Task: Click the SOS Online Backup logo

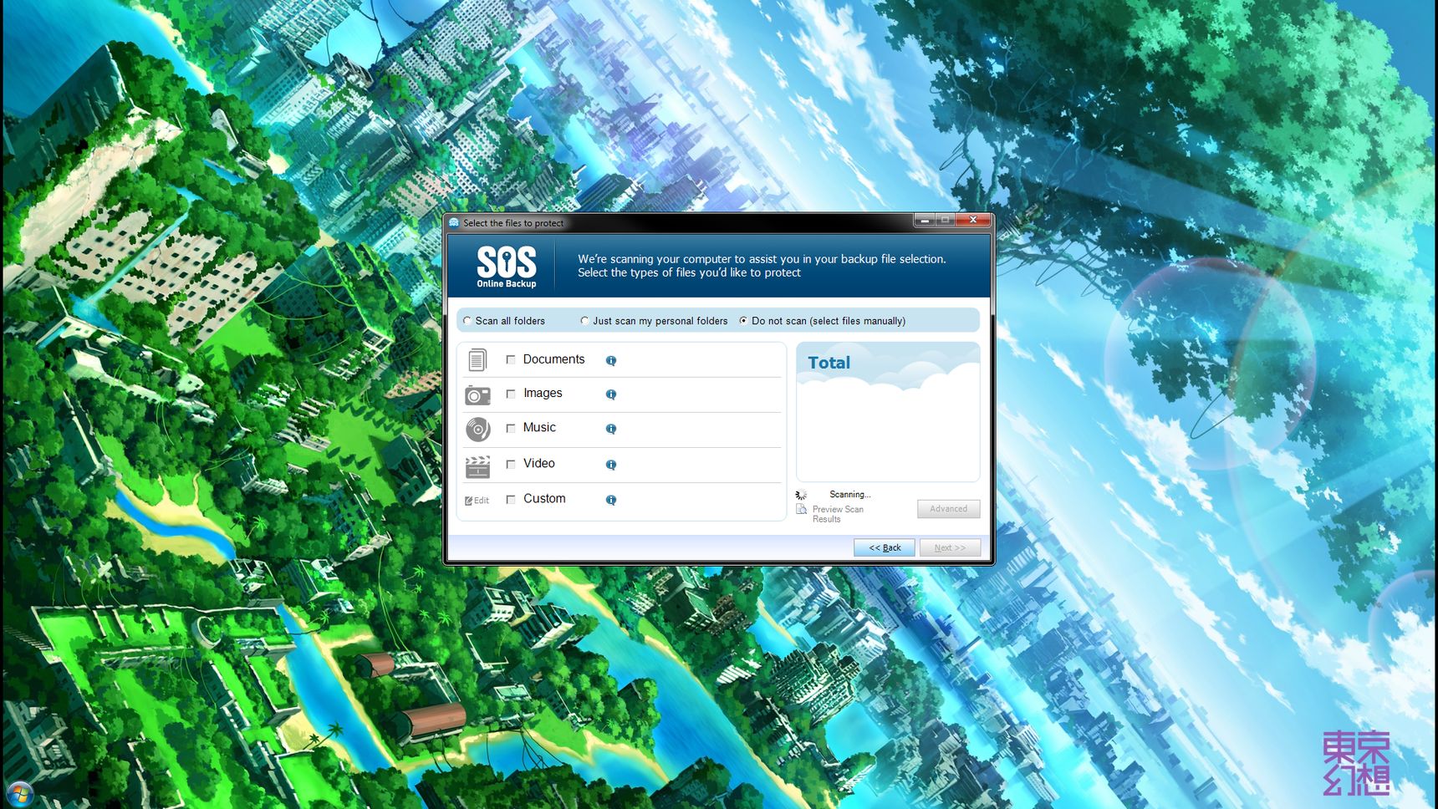Action: tap(507, 267)
